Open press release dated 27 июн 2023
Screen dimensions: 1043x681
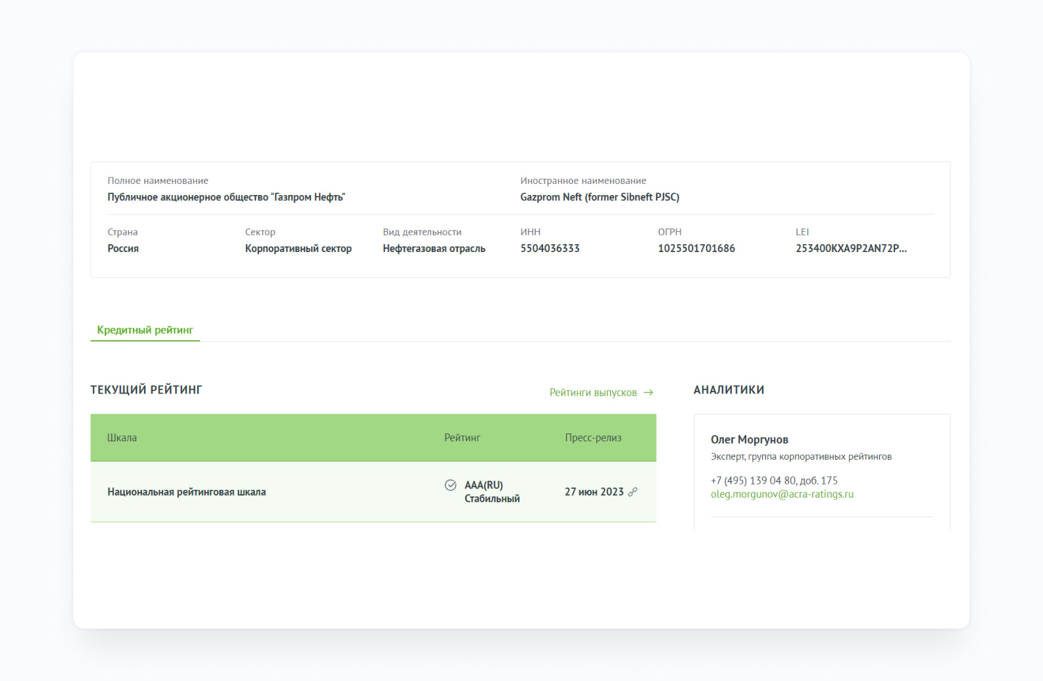point(594,492)
